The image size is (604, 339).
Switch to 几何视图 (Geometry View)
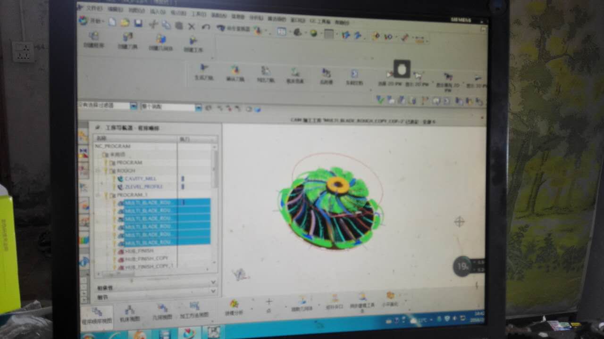161,312
